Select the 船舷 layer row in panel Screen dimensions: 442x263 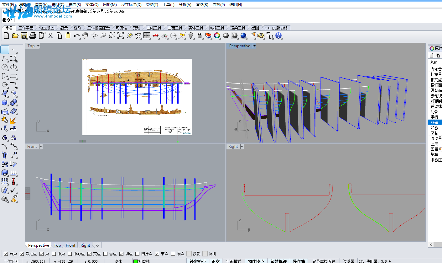tap(435, 122)
